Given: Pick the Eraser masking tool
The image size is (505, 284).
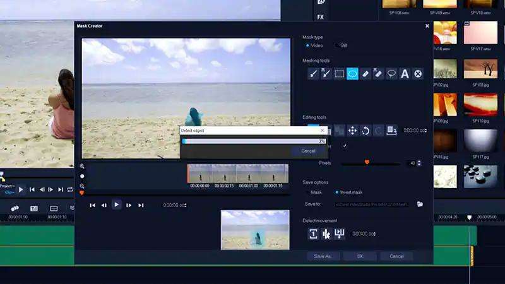Looking at the screenshot, I should [x=365, y=74].
